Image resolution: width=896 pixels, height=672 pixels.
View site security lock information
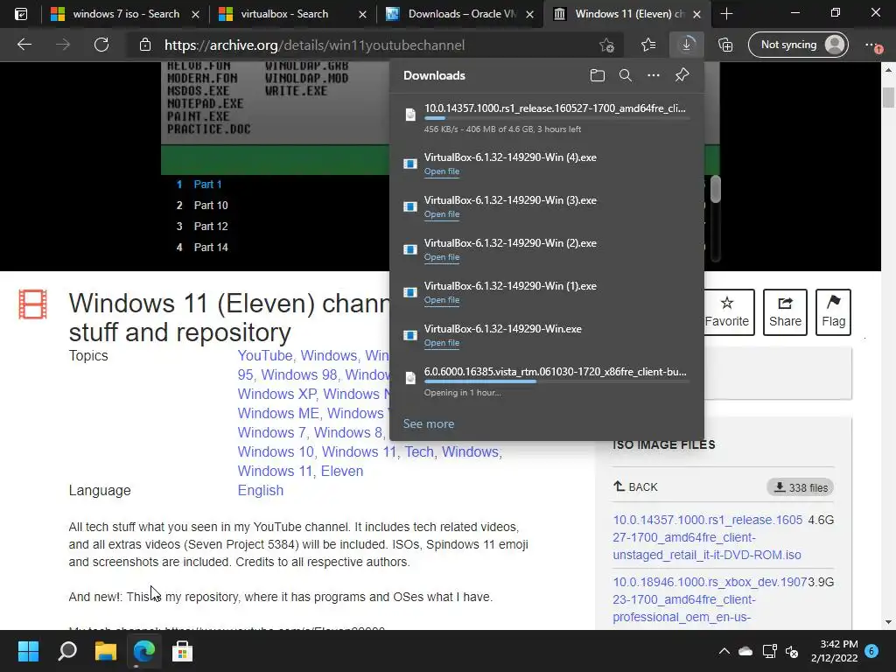145,45
